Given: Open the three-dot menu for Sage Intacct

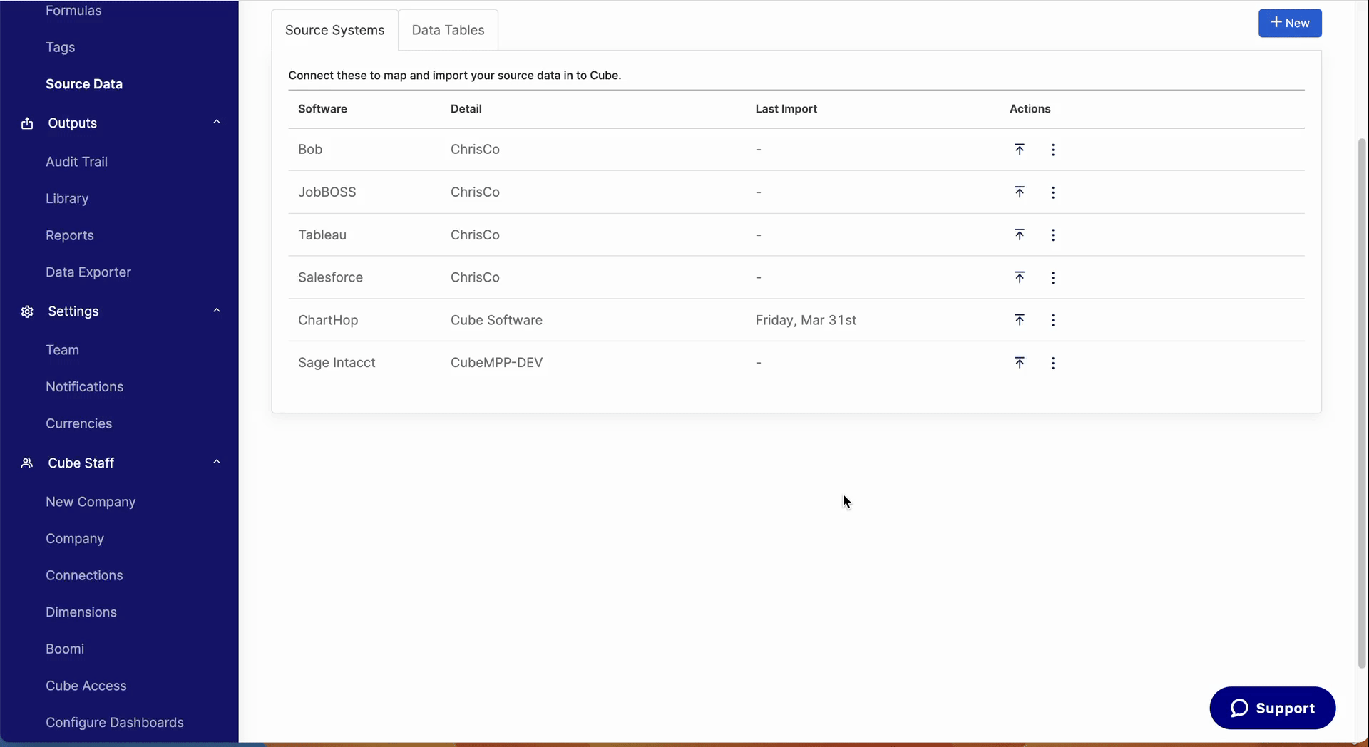Looking at the screenshot, I should click(x=1053, y=363).
